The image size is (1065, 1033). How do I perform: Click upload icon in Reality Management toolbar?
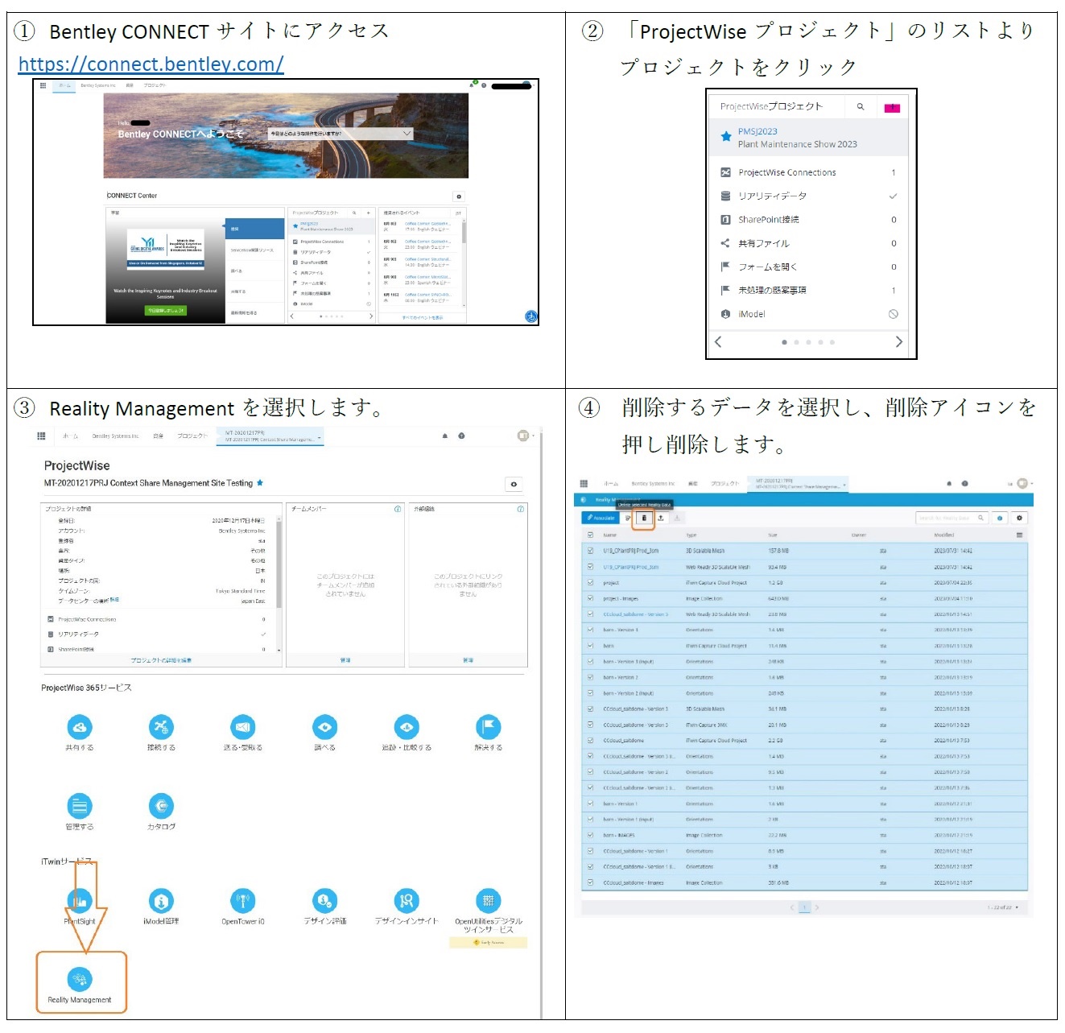pyautogui.click(x=660, y=518)
